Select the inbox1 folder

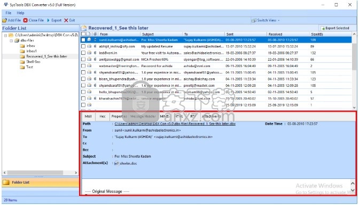32,51
